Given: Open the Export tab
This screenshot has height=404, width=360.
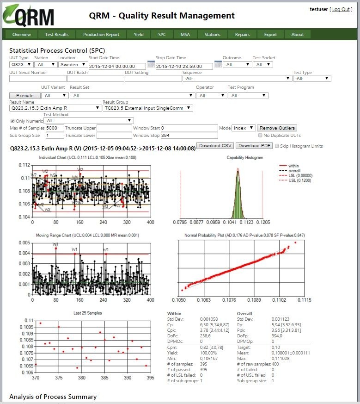Looking at the screenshot, I should pyautogui.click(x=270, y=35).
